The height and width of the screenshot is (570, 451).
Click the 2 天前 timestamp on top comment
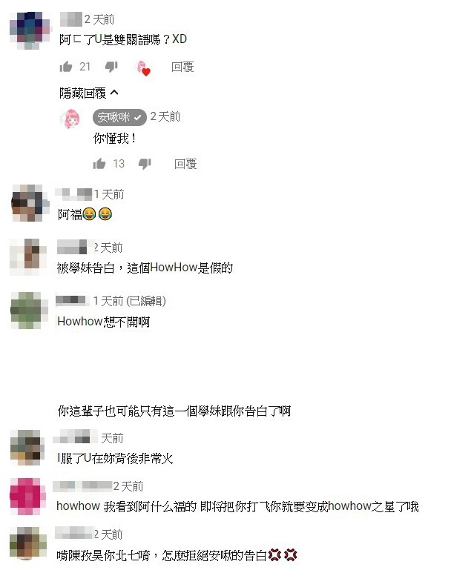(x=99, y=19)
